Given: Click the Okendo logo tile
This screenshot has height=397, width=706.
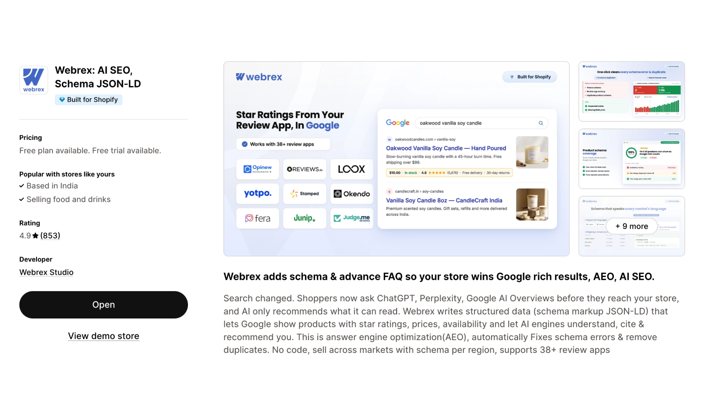Looking at the screenshot, I should pyautogui.click(x=352, y=194).
